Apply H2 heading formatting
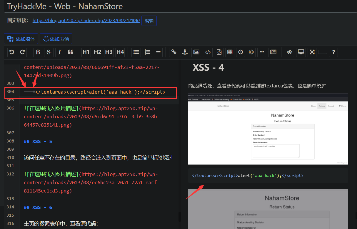 [x=97, y=52]
